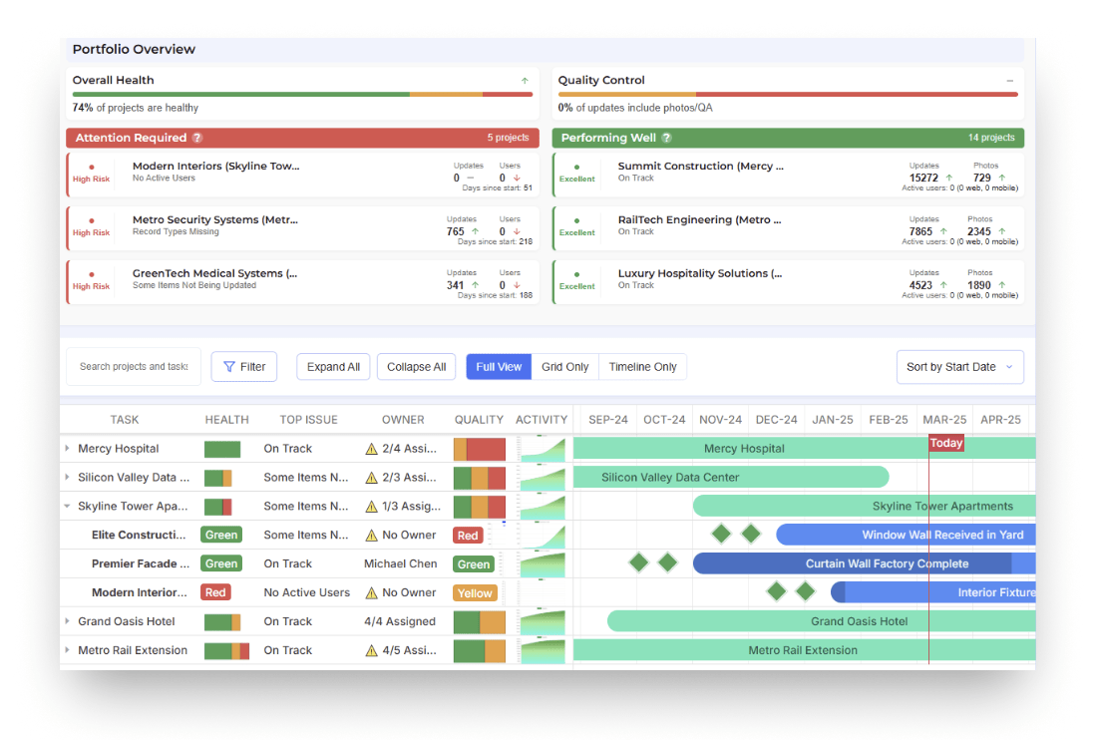Click the Overall Health progress bar
Image resolution: width=1095 pixels, height=740 pixels.
click(x=302, y=94)
